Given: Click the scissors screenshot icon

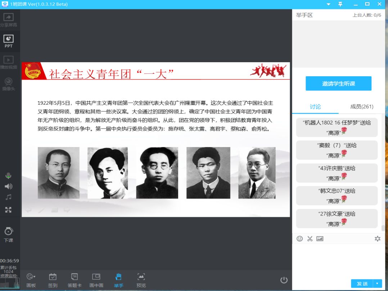Looking at the screenshot, I should 310,238.
